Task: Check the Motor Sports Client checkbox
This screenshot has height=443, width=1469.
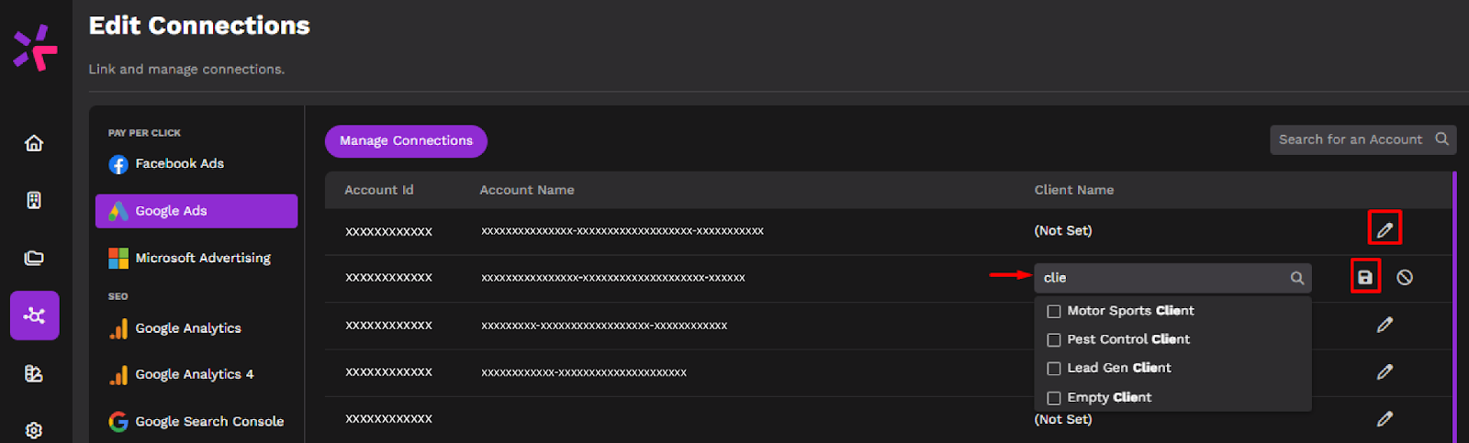Action: pos(1054,311)
